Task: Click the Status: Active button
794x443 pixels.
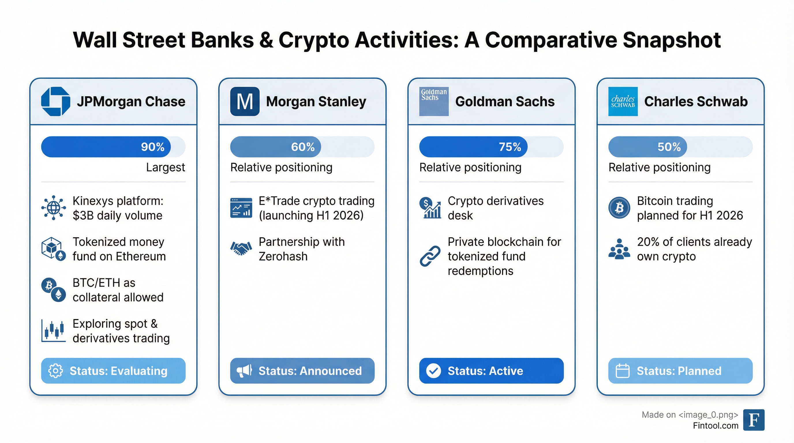Action: point(491,371)
